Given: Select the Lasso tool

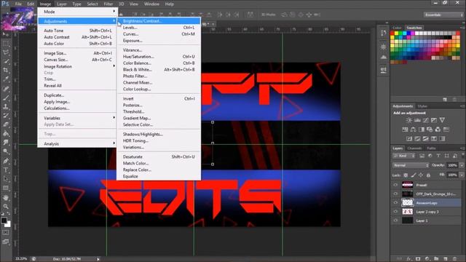Looking at the screenshot, I should click(x=6, y=52).
